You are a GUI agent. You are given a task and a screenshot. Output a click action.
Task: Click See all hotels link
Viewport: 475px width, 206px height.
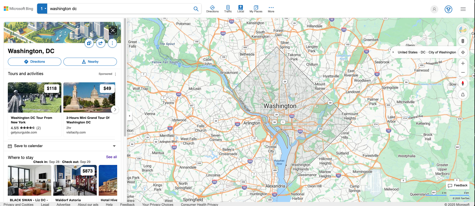pos(111,157)
